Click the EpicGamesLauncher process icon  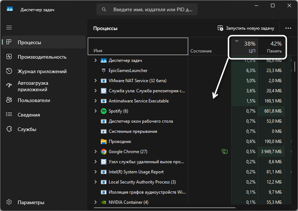point(104,71)
